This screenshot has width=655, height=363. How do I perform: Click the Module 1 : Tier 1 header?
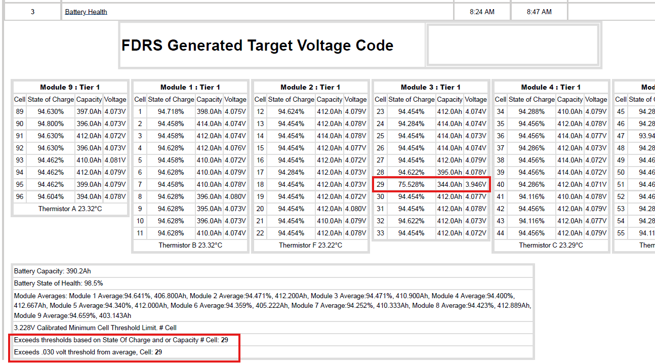click(189, 87)
